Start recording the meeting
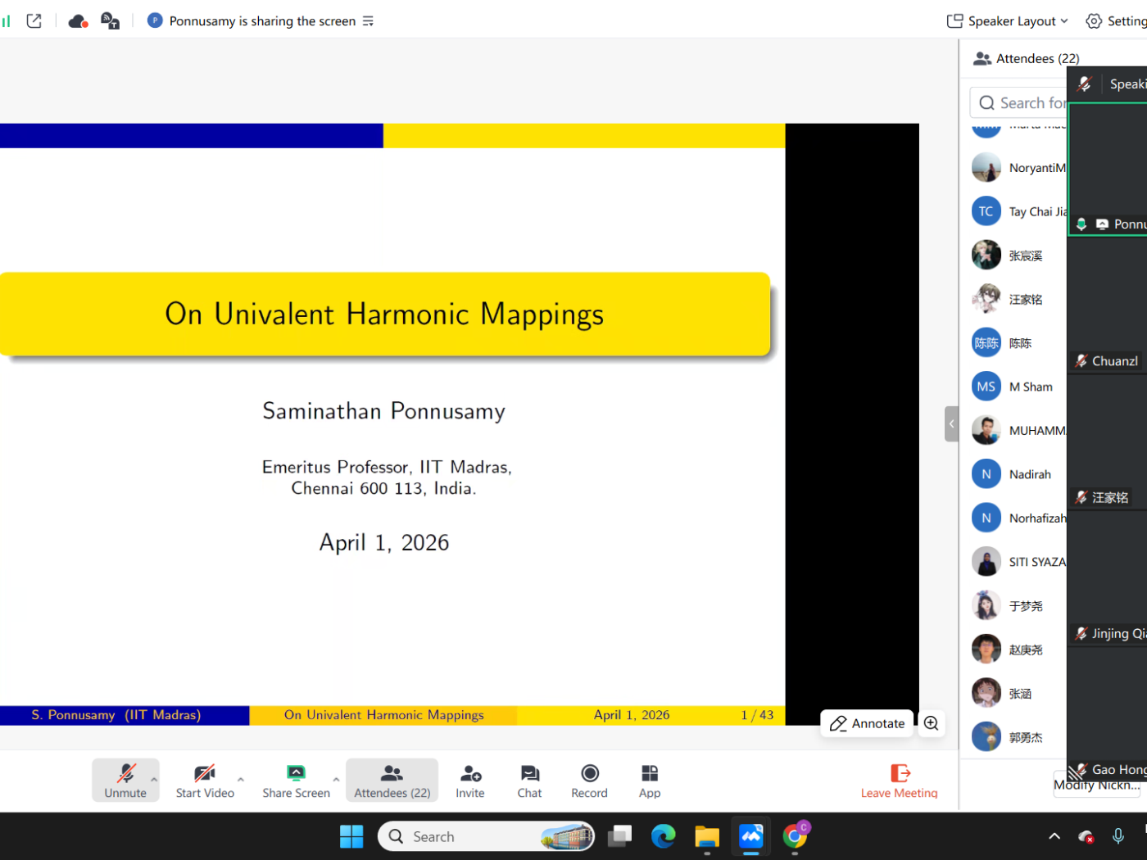The image size is (1147, 860). coord(589,780)
